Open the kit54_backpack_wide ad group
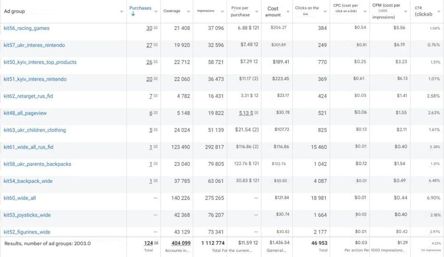Viewport: 444px width, 257px height. (28, 181)
